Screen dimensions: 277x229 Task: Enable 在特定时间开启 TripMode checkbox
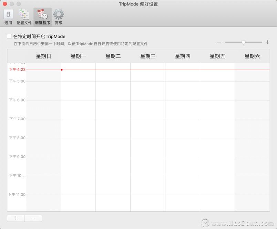[9, 36]
